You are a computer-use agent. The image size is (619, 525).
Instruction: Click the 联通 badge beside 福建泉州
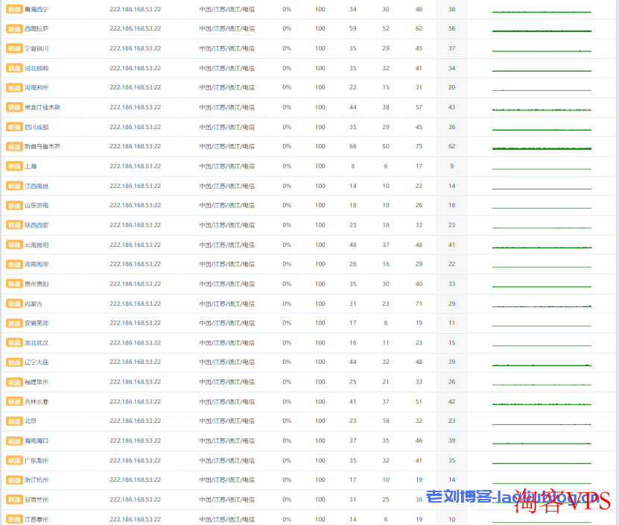(x=14, y=382)
